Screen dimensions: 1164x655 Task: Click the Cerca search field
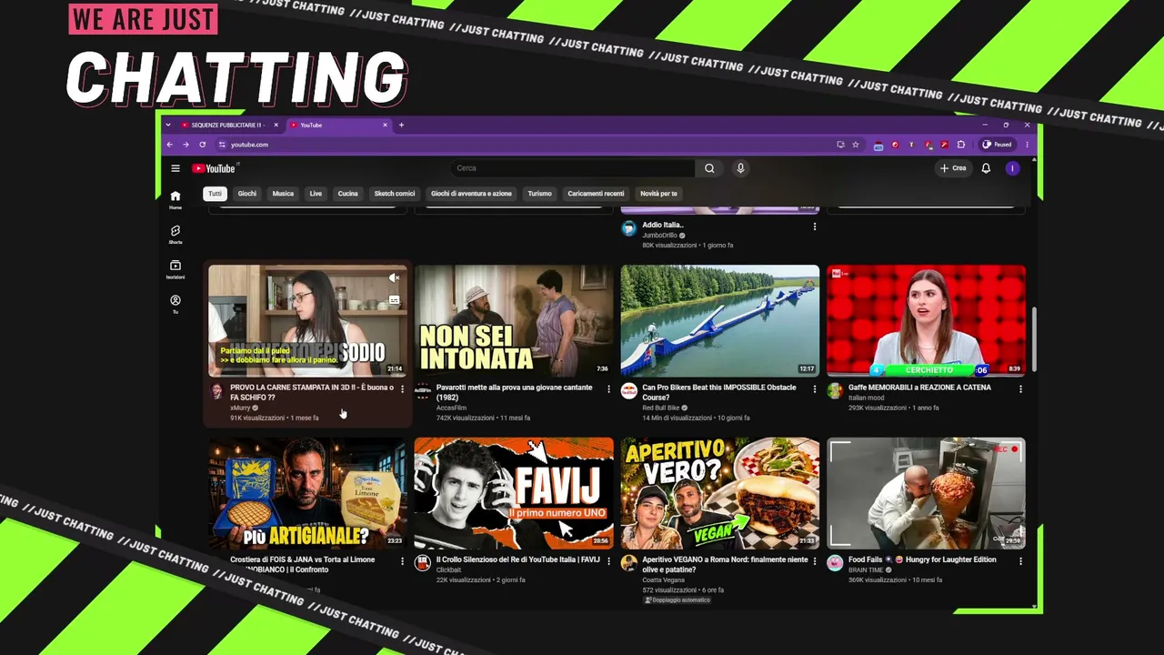coord(573,168)
